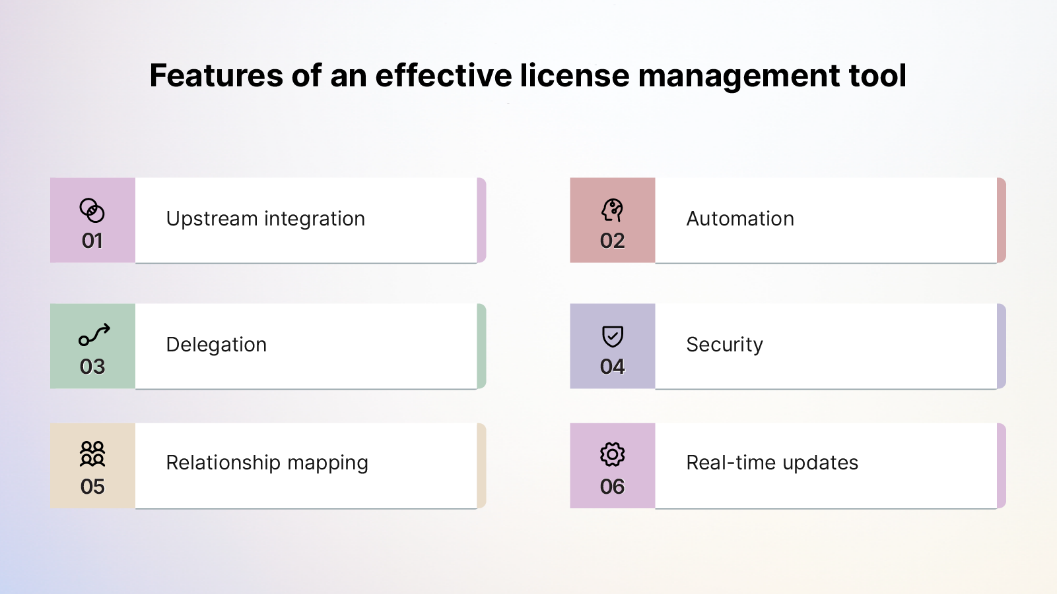This screenshot has width=1057, height=594.
Task: Select the "Automation" label
Action: coord(740,219)
